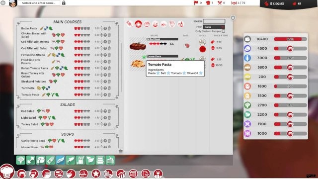Select the star ratings icon in bottom bar
Viewport: 318px width, 179px height.
(96, 174)
